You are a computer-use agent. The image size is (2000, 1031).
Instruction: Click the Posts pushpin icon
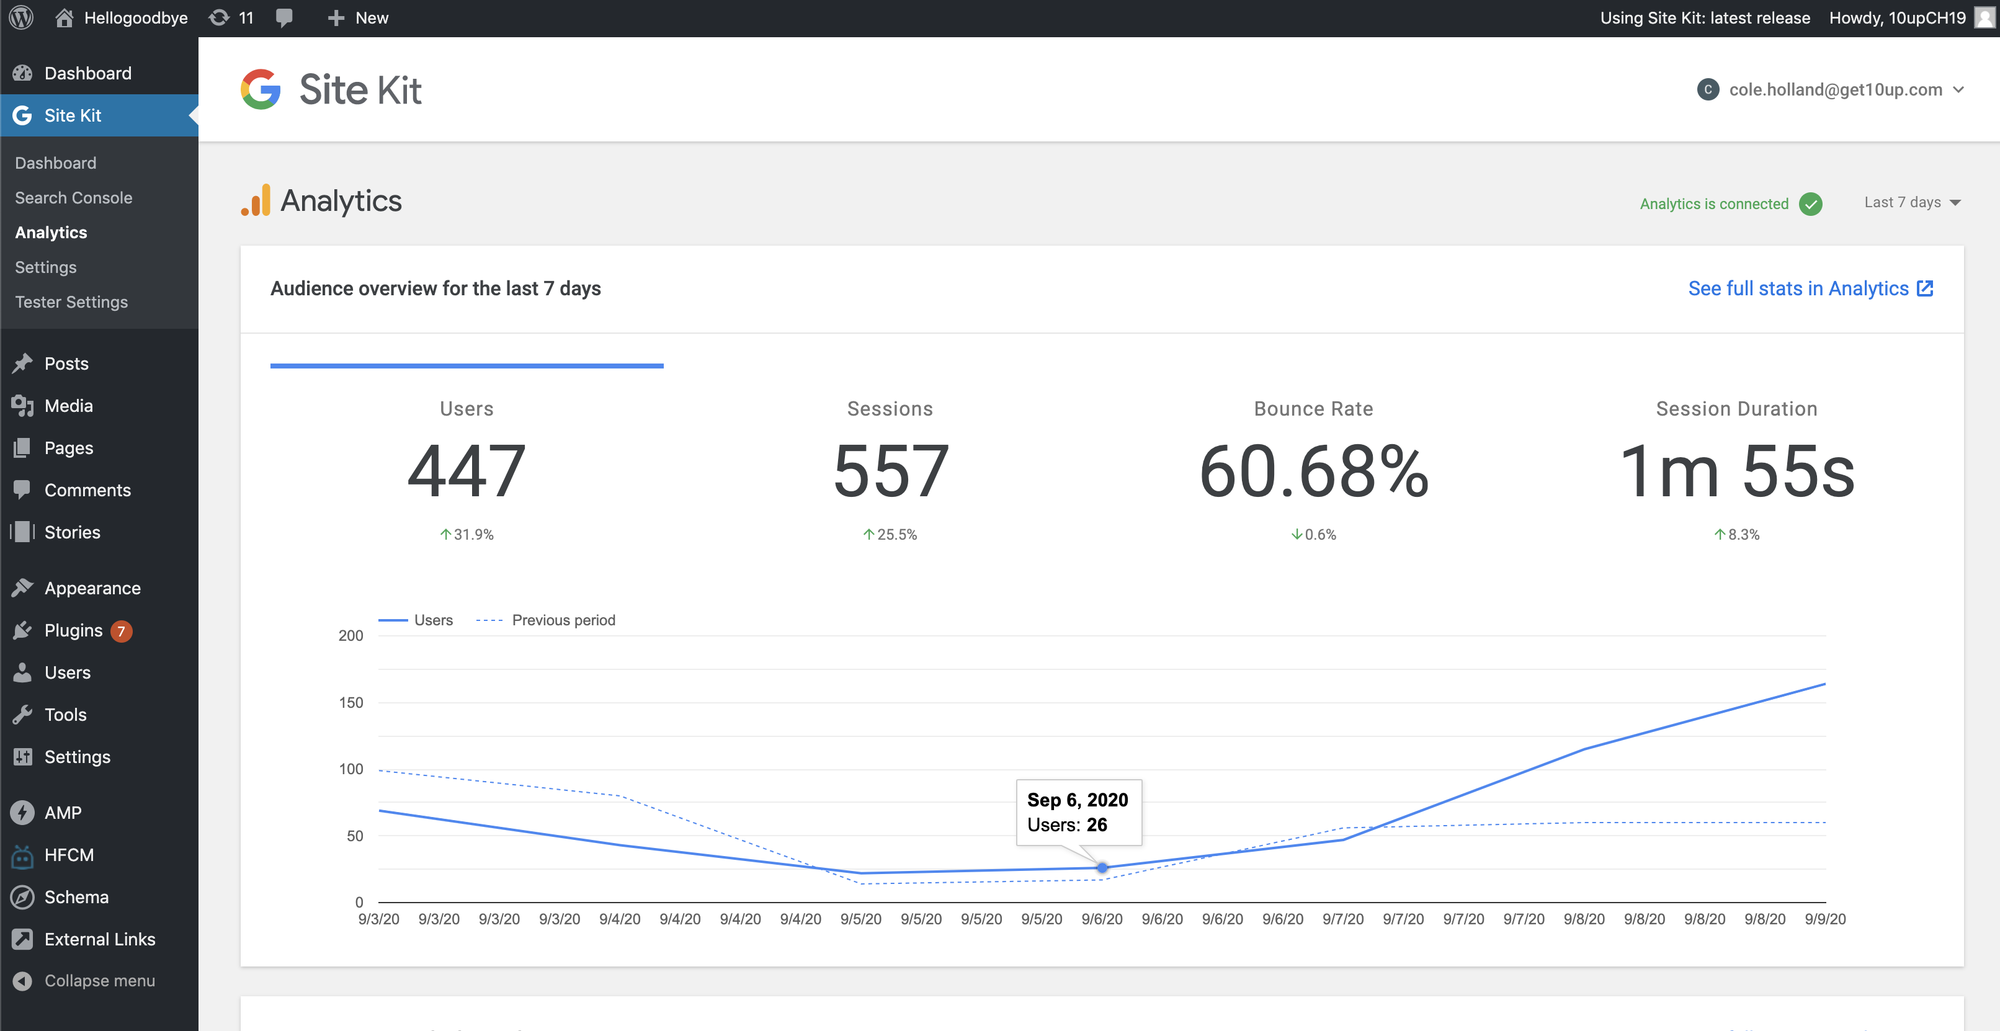pos(22,364)
